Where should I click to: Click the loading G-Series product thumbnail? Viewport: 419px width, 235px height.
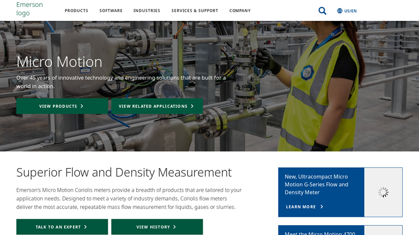[383, 192]
